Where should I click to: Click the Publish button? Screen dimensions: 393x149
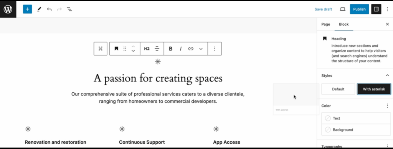[x=359, y=9]
